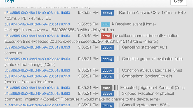Click the light blue info badge
The image size is (193, 108).
coord(105,24)
